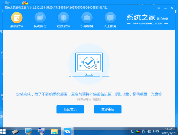Open the memory chip taskbar icon
178x135 pixels.
pyautogui.click(x=15, y=132)
